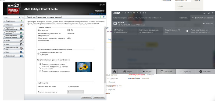Switch to the Eyefinity tab
Screen dimensions: 215x101
[185, 72]
